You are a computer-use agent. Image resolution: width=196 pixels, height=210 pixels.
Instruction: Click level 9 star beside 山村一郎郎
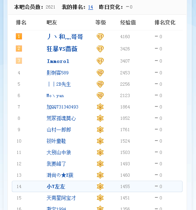coord(100,130)
